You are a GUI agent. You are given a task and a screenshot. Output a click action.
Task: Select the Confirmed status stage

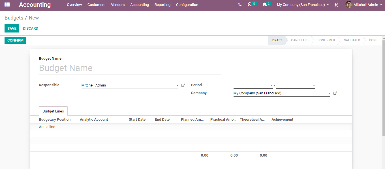pos(326,40)
